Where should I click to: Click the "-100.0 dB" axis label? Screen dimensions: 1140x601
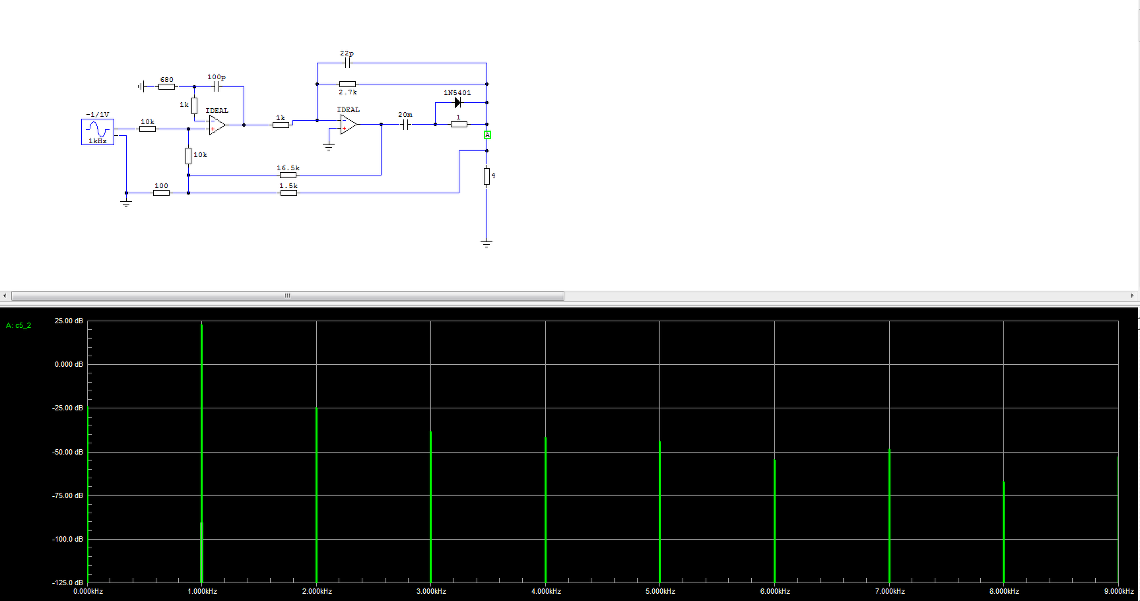click(68, 539)
